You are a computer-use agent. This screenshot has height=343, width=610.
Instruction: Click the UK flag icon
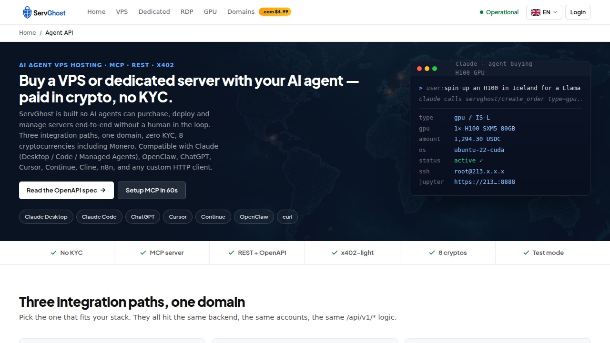[536, 12]
